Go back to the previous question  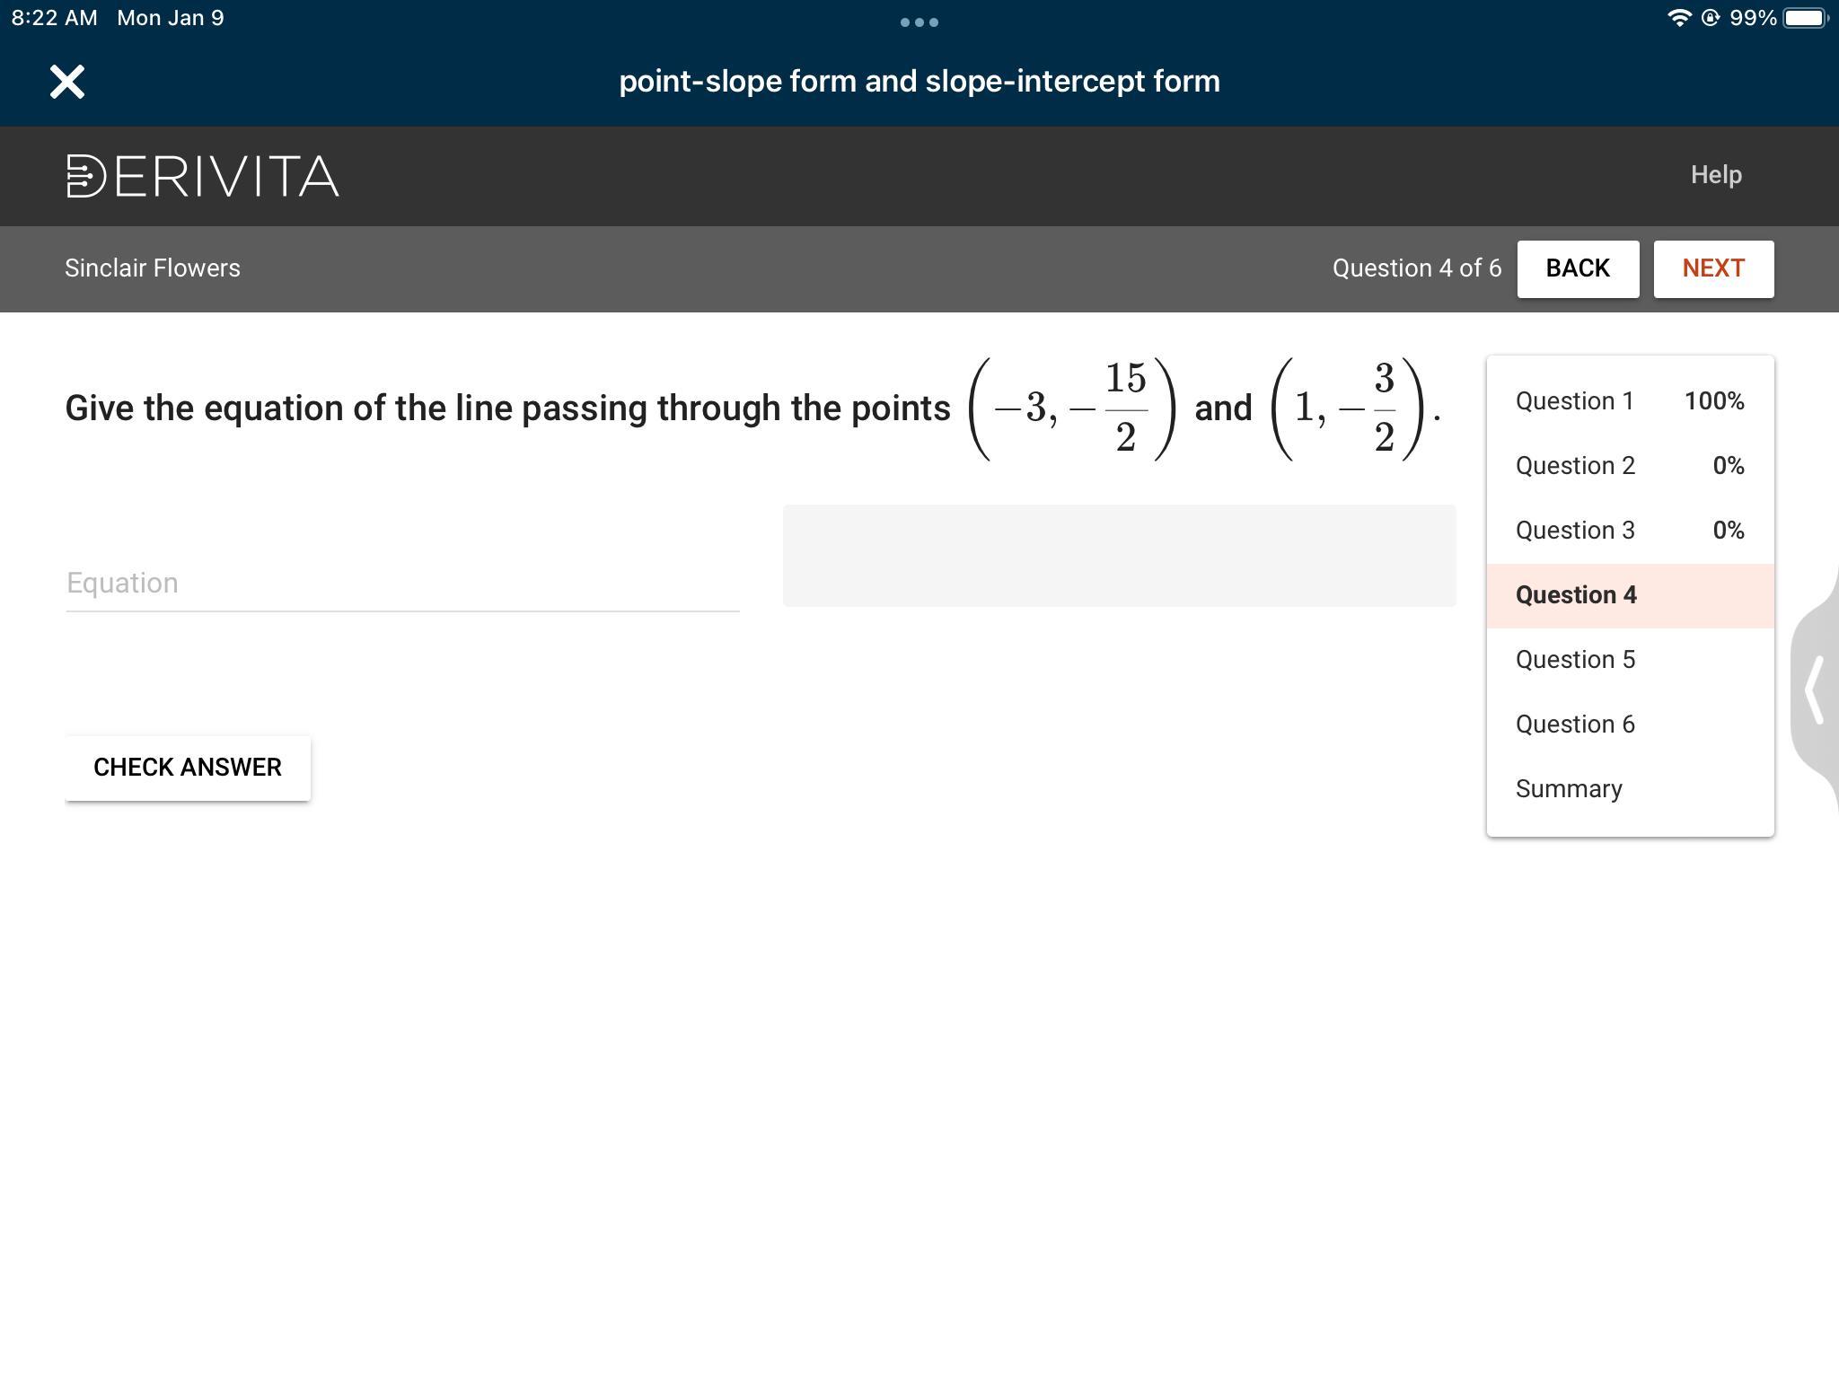pos(1577,268)
